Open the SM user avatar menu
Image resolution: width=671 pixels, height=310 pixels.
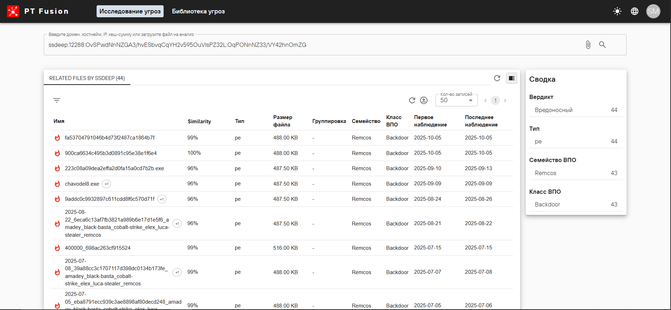[653, 11]
